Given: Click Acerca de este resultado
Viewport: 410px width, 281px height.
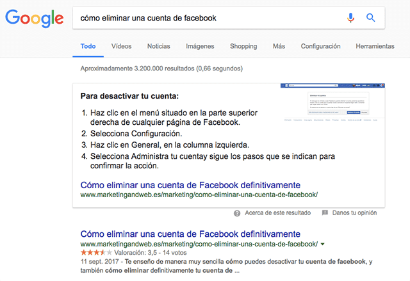Looking at the screenshot, I should click(277, 213).
